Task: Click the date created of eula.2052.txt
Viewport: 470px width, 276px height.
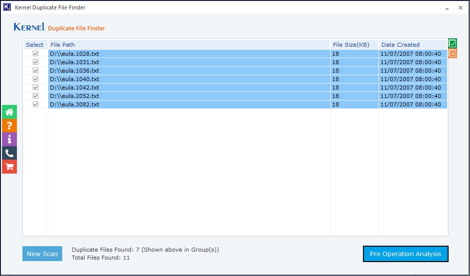Action: (x=413, y=96)
